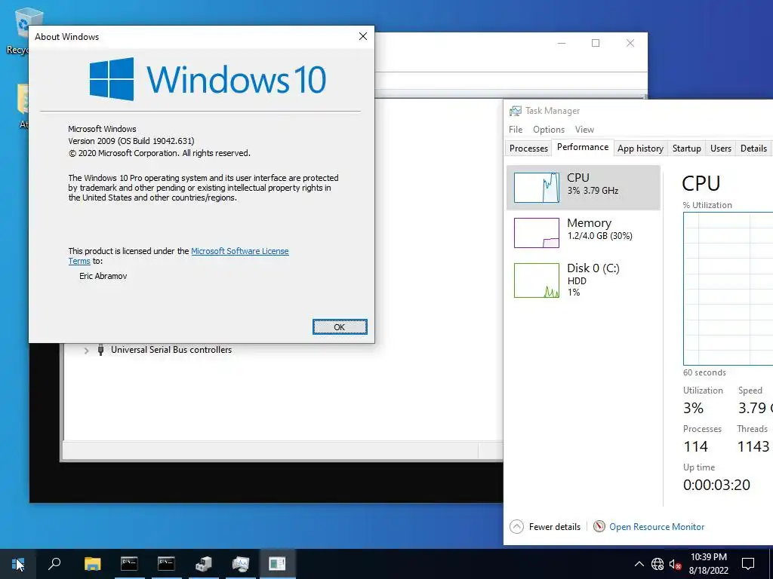Close the About Windows dialog
The image size is (773, 579).
point(363,36)
